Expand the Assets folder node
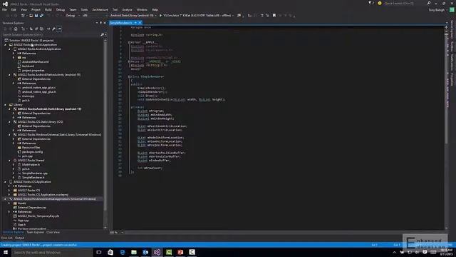 pyautogui.click(x=9, y=203)
